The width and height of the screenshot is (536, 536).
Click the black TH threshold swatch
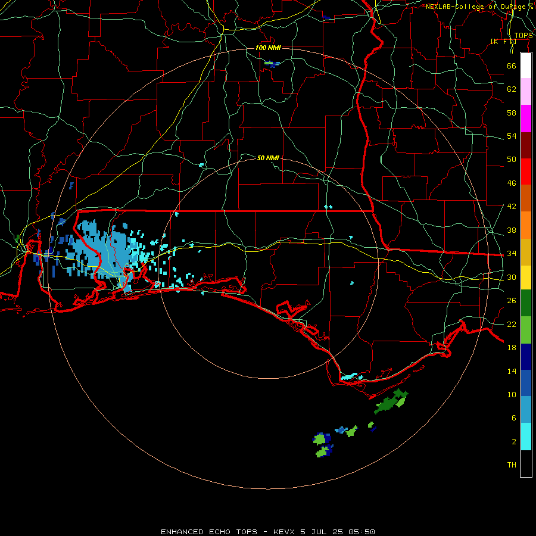(526, 463)
